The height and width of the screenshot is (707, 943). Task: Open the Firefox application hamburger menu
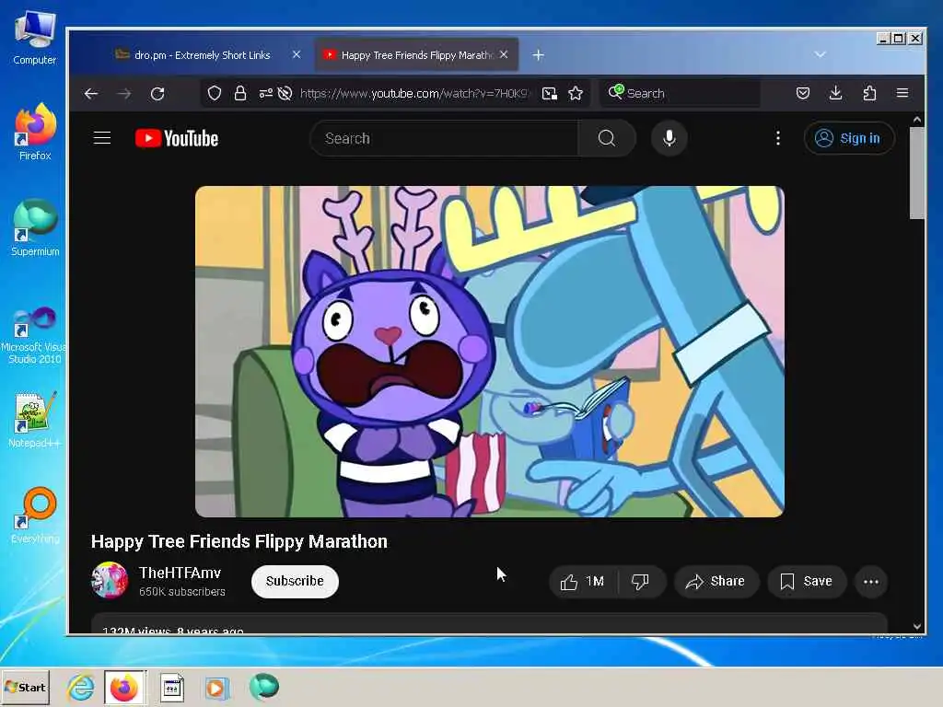[902, 93]
